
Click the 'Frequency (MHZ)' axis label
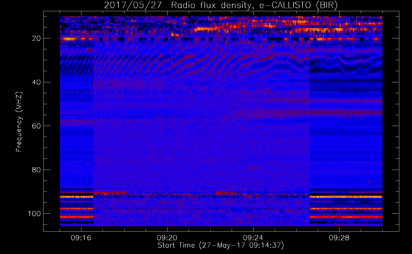click(x=19, y=122)
